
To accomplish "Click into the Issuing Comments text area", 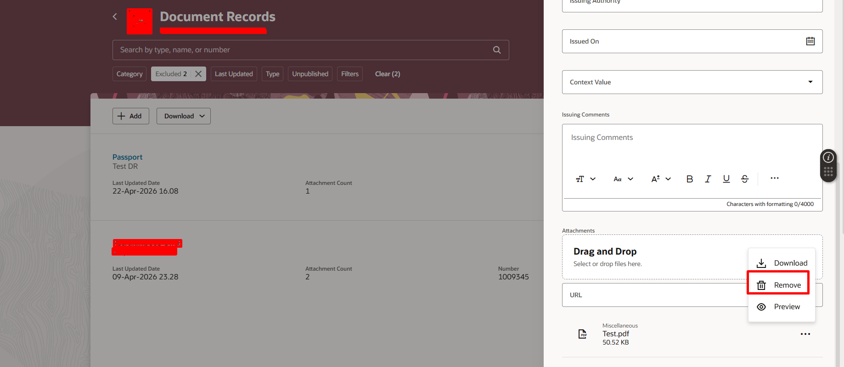I will tap(692, 147).
